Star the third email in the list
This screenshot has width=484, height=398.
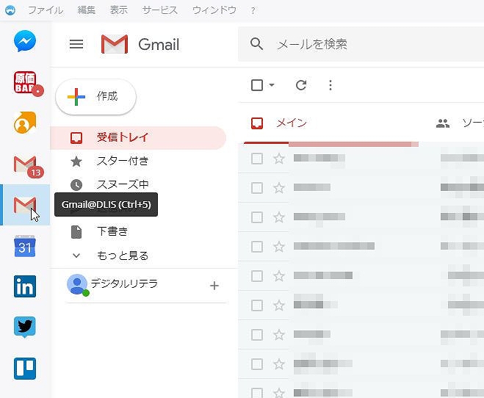279,217
